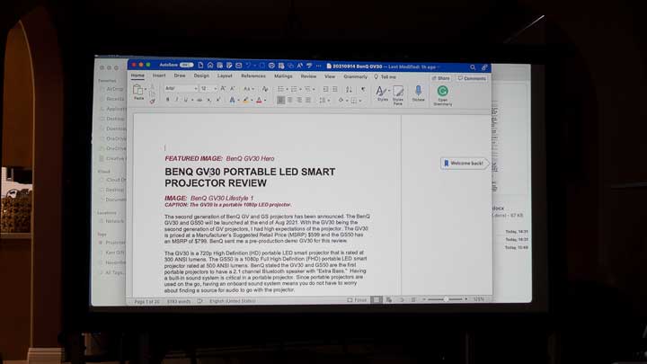Image resolution: width=647 pixels, height=364 pixels.
Task: Click the Share button
Action: (x=441, y=78)
